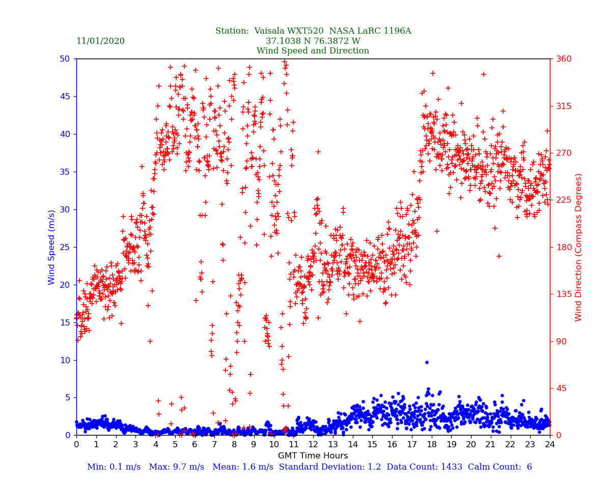Click the 18 hour tick label
Screen dimensions: 611x489
click(431, 445)
